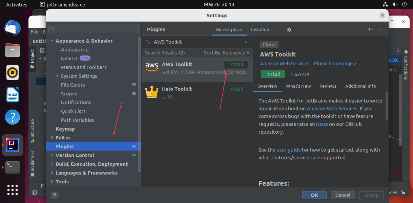Open the Amazon Web Services vendor link

285,64
